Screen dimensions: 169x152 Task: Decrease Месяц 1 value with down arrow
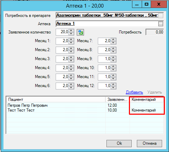(x=71, y=42)
